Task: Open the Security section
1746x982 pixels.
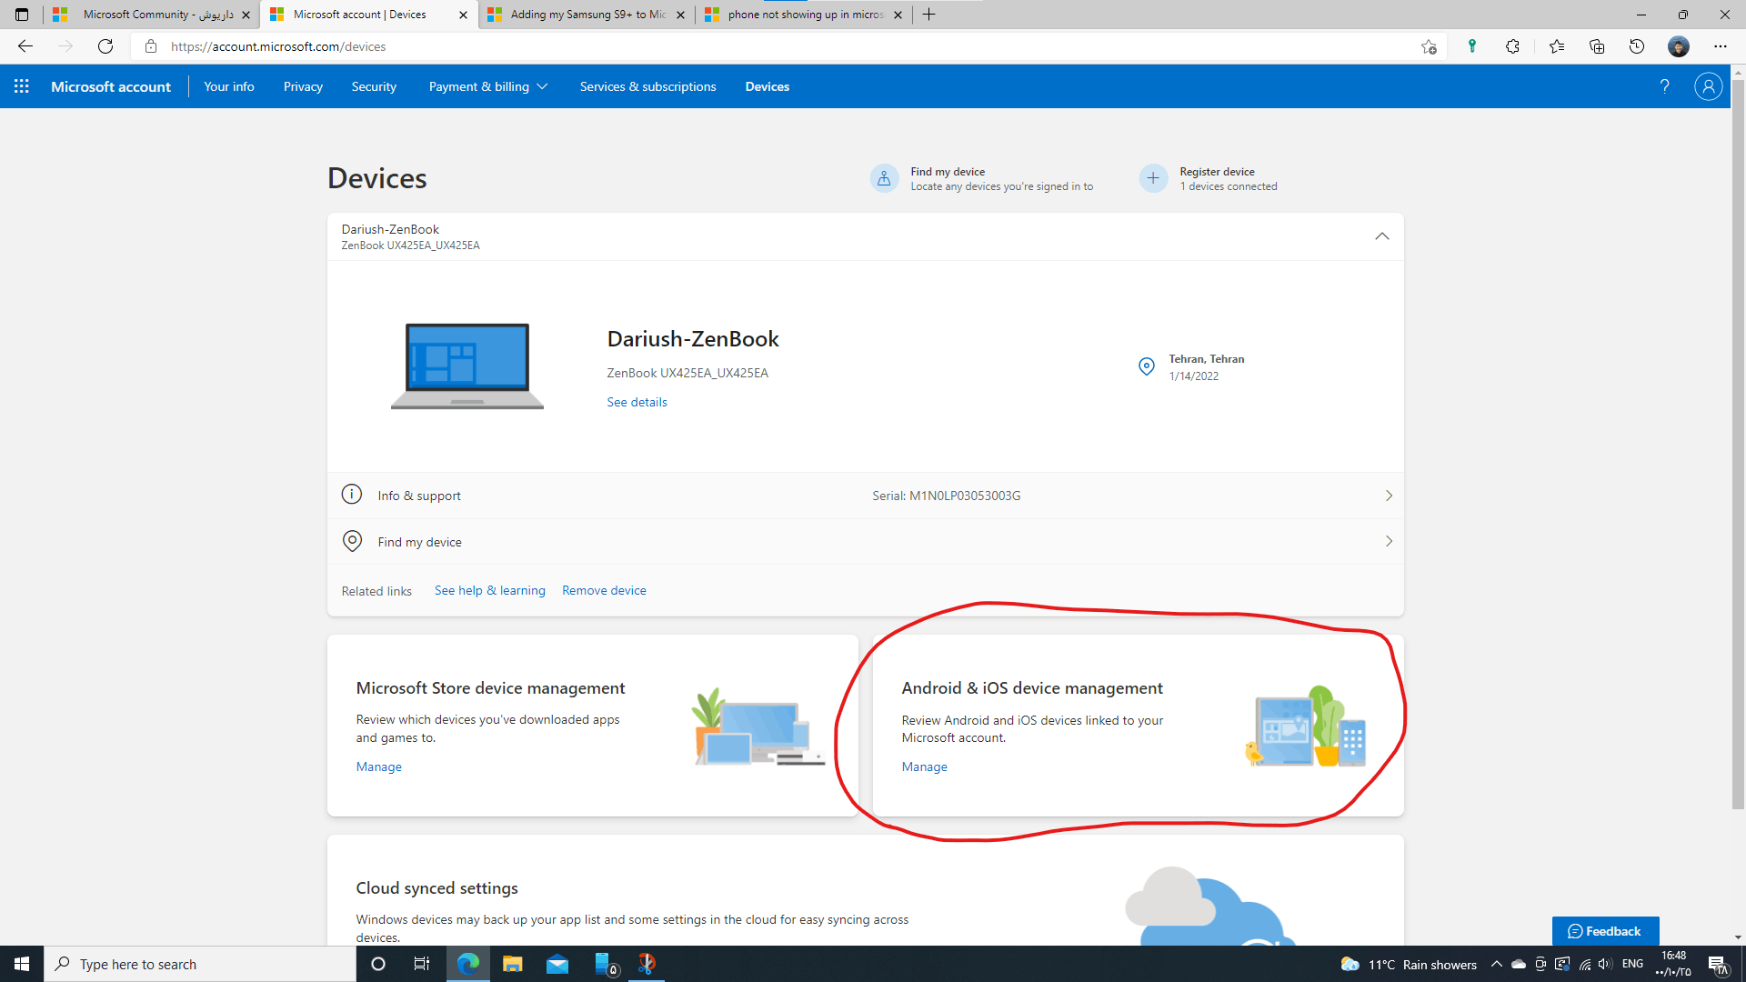Action: (x=374, y=86)
